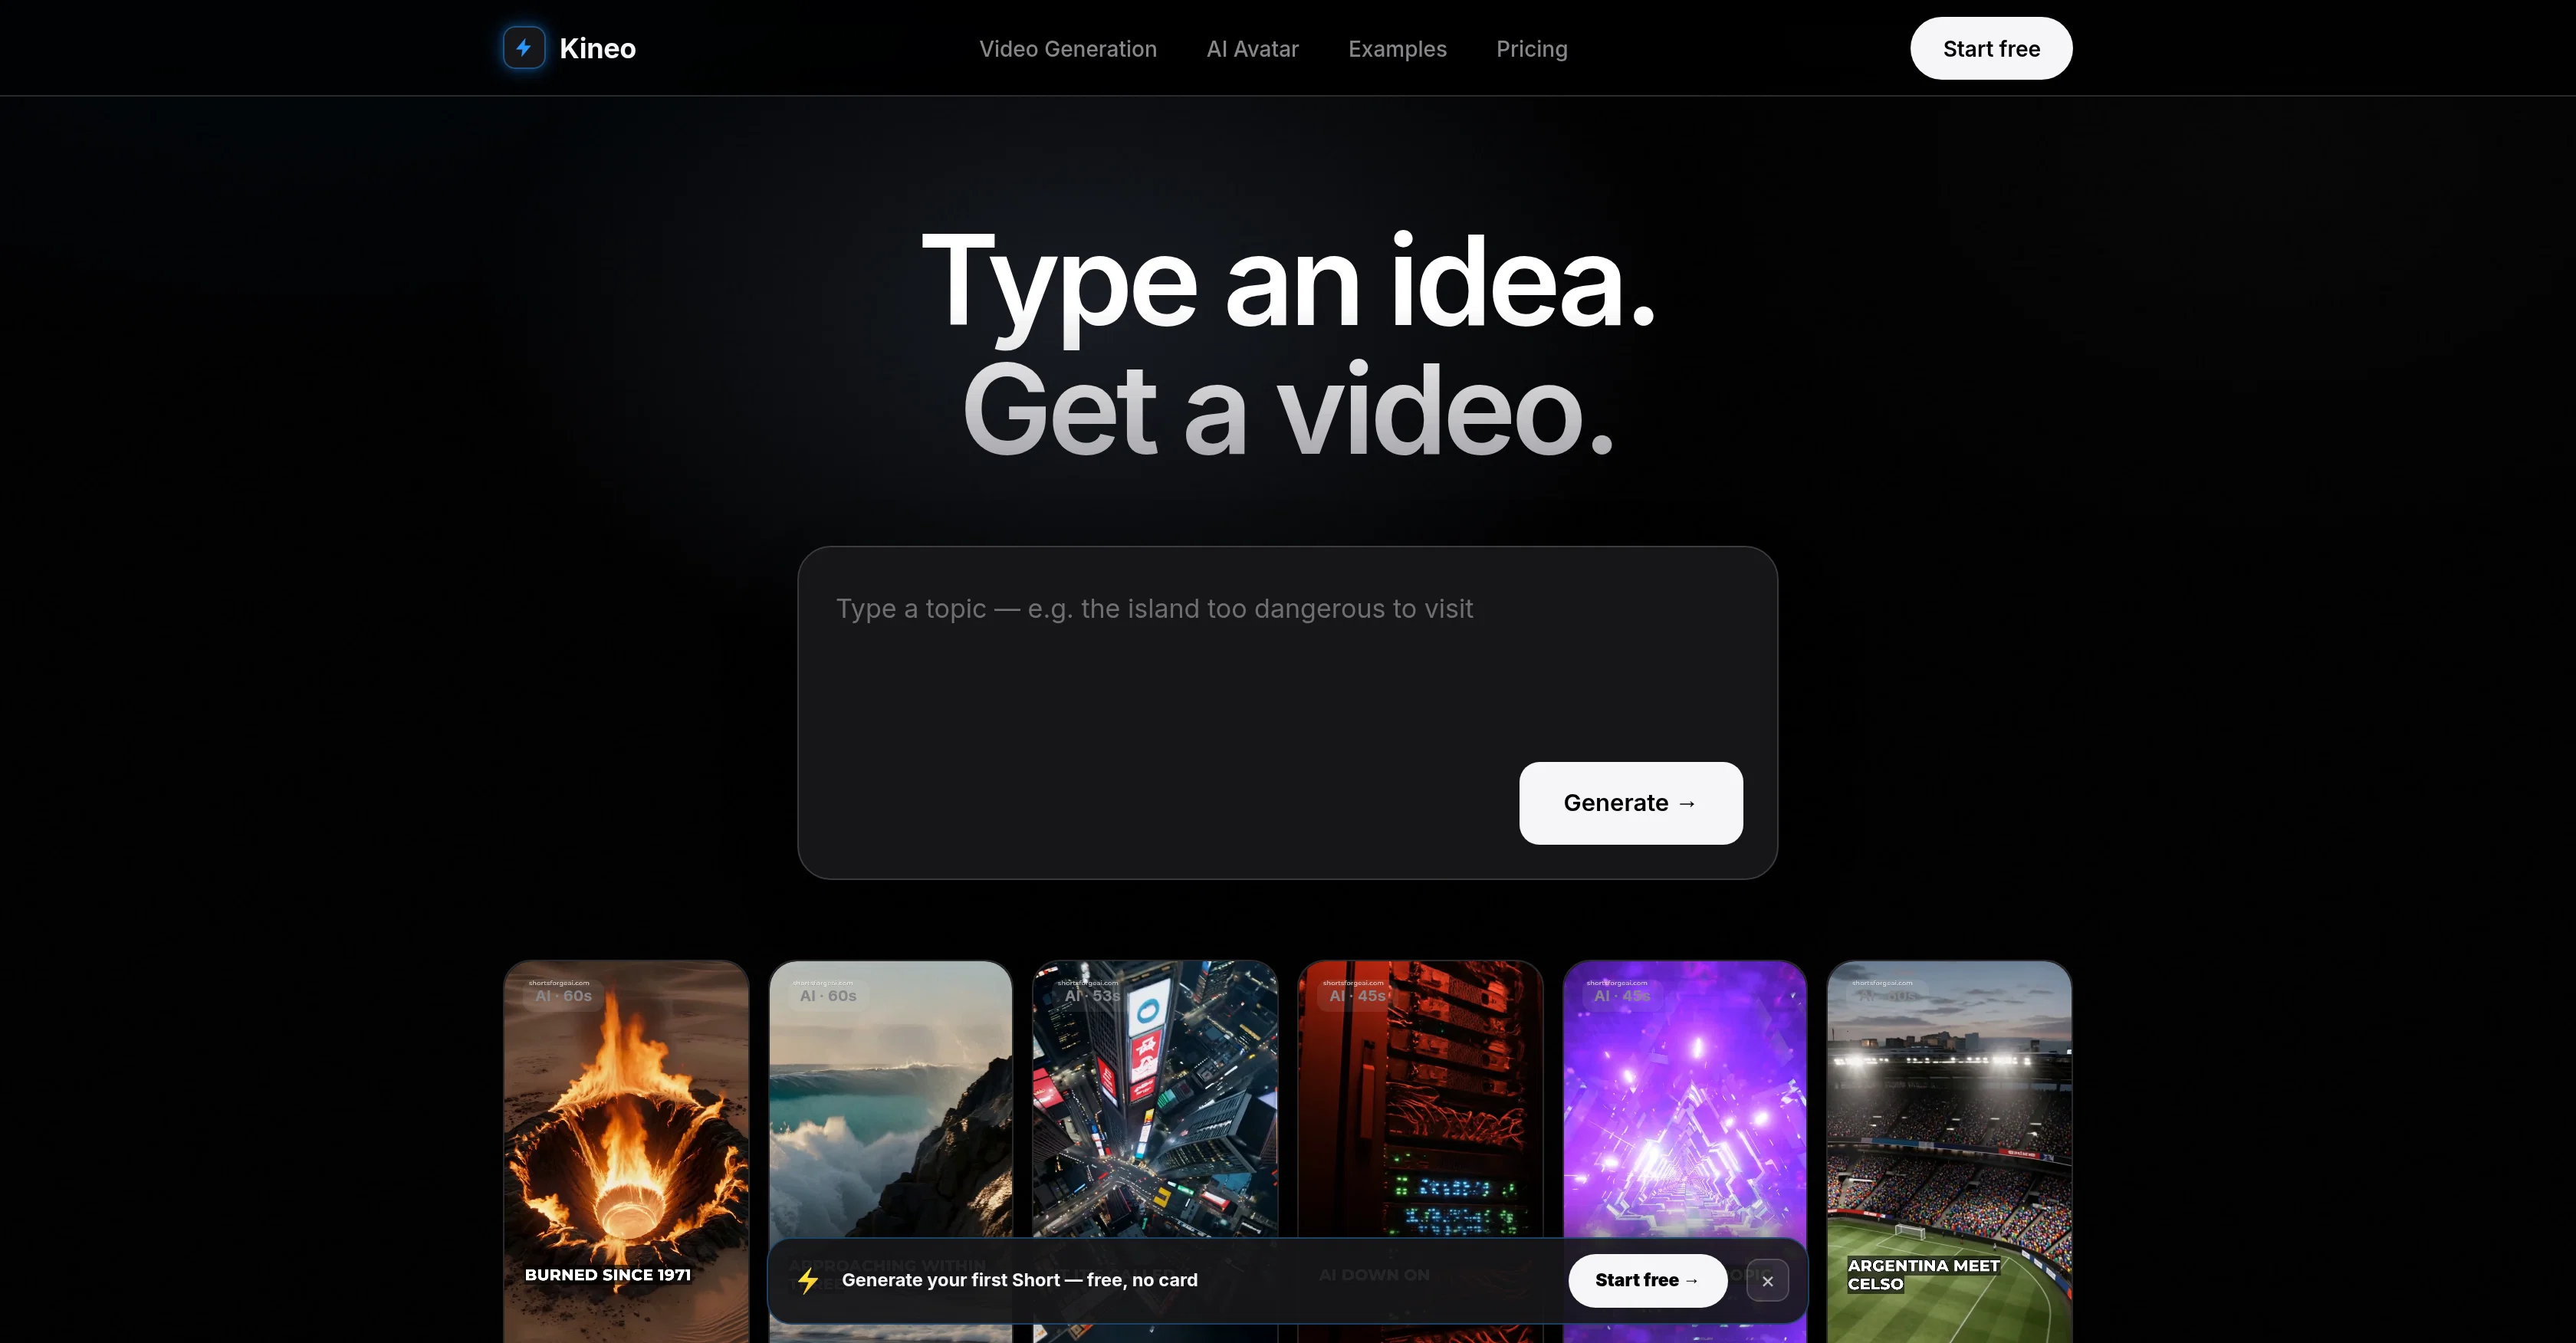Open the Examples nav link

pyautogui.click(x=1397, y=49)
